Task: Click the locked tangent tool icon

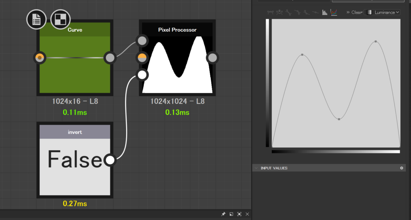Action: tap(280, 12)
